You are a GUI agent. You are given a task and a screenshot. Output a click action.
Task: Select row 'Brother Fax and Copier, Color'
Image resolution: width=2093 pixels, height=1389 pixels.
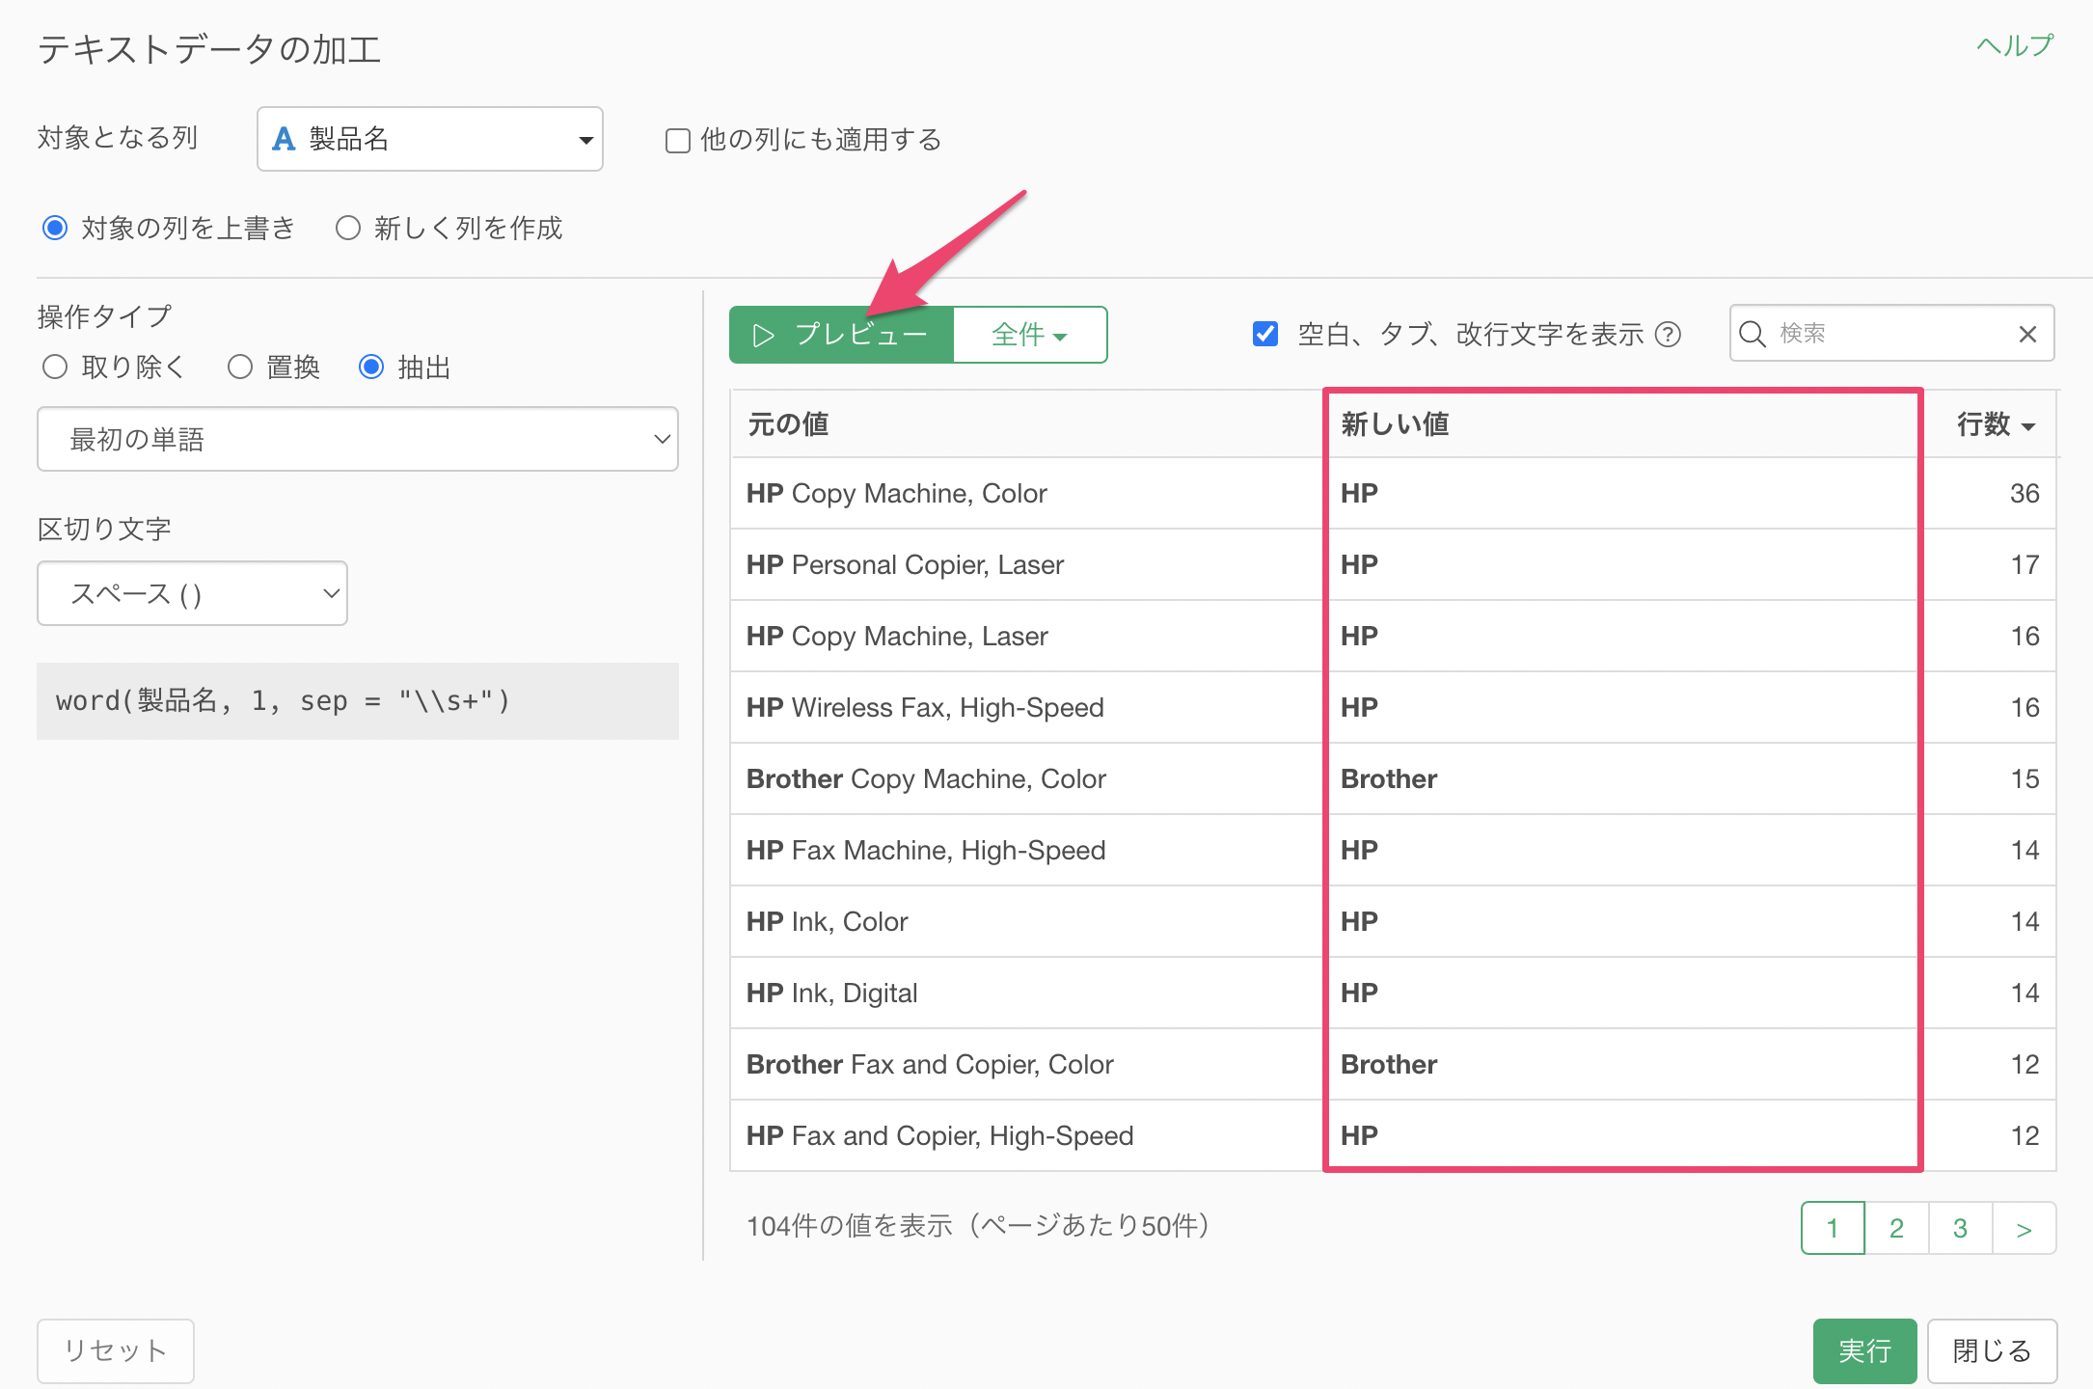coord(1393,1064)
